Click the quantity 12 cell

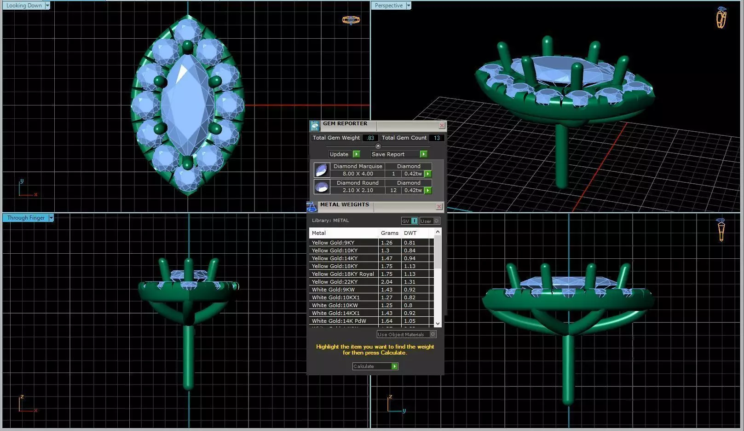click(393, 191)
